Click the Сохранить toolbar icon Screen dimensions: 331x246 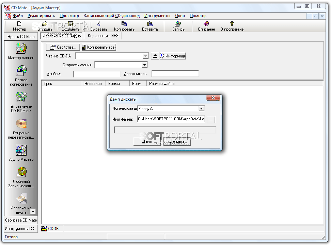click(70, 24)
